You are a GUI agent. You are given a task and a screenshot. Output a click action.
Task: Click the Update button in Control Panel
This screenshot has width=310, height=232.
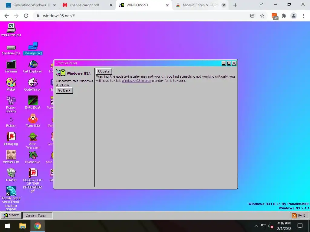(104, 71)
